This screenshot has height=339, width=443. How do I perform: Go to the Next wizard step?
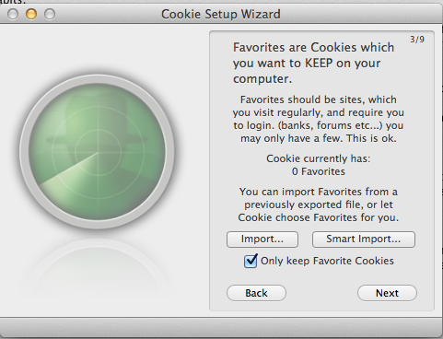387,293
